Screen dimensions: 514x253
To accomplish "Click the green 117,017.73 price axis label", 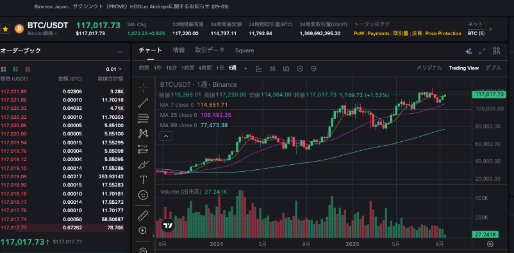I will tap(488, 95).
